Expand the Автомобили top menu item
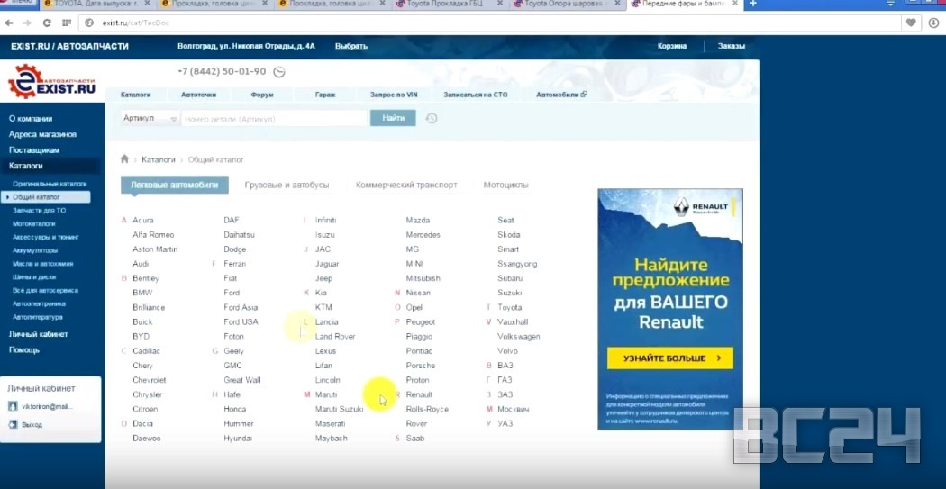The width and height of the screenshot is (946, 489). 561,95
